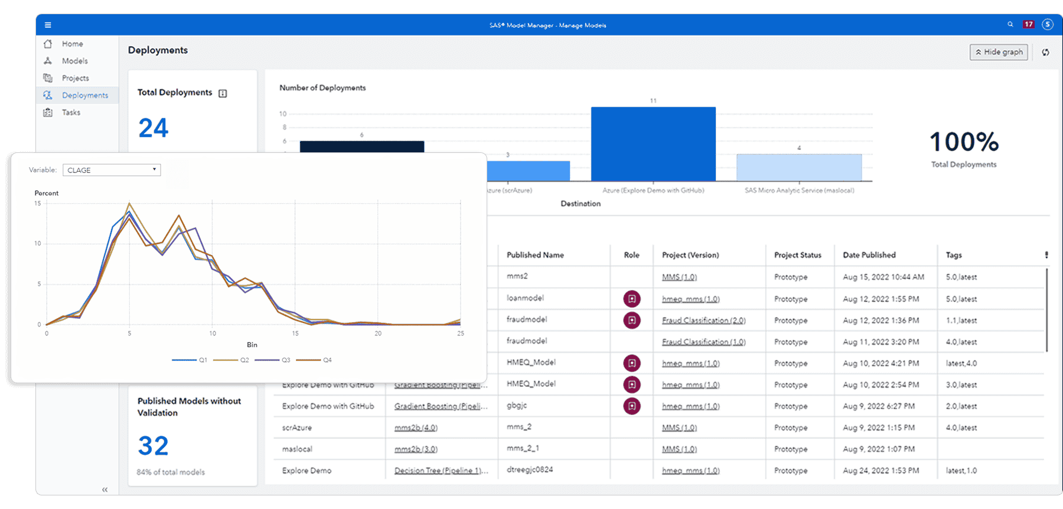This screenshot has height=509, width=1063.
Task: Sort by Project Status column header
Action: pyautogui.click(x=798, y=255)
